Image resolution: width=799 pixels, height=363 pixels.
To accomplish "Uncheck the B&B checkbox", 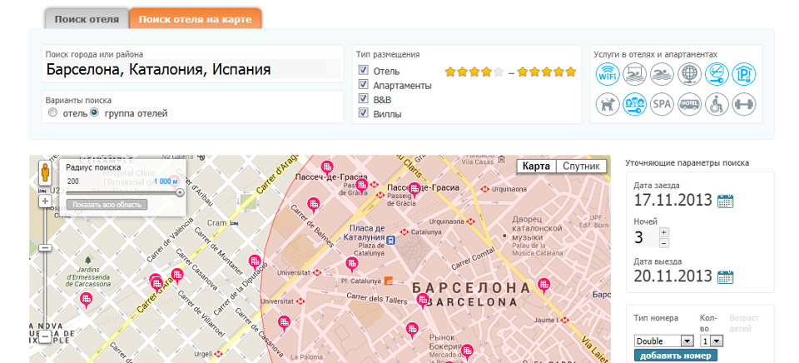I will [364, 98].
